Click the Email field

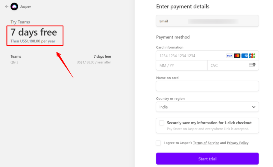207,21
